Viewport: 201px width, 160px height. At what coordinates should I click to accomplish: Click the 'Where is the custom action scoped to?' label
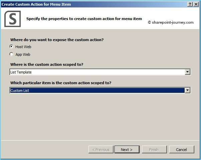[x=47, y=64]
